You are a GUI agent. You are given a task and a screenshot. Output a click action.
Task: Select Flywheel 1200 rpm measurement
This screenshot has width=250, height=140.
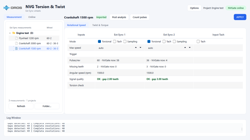point(34,38)
